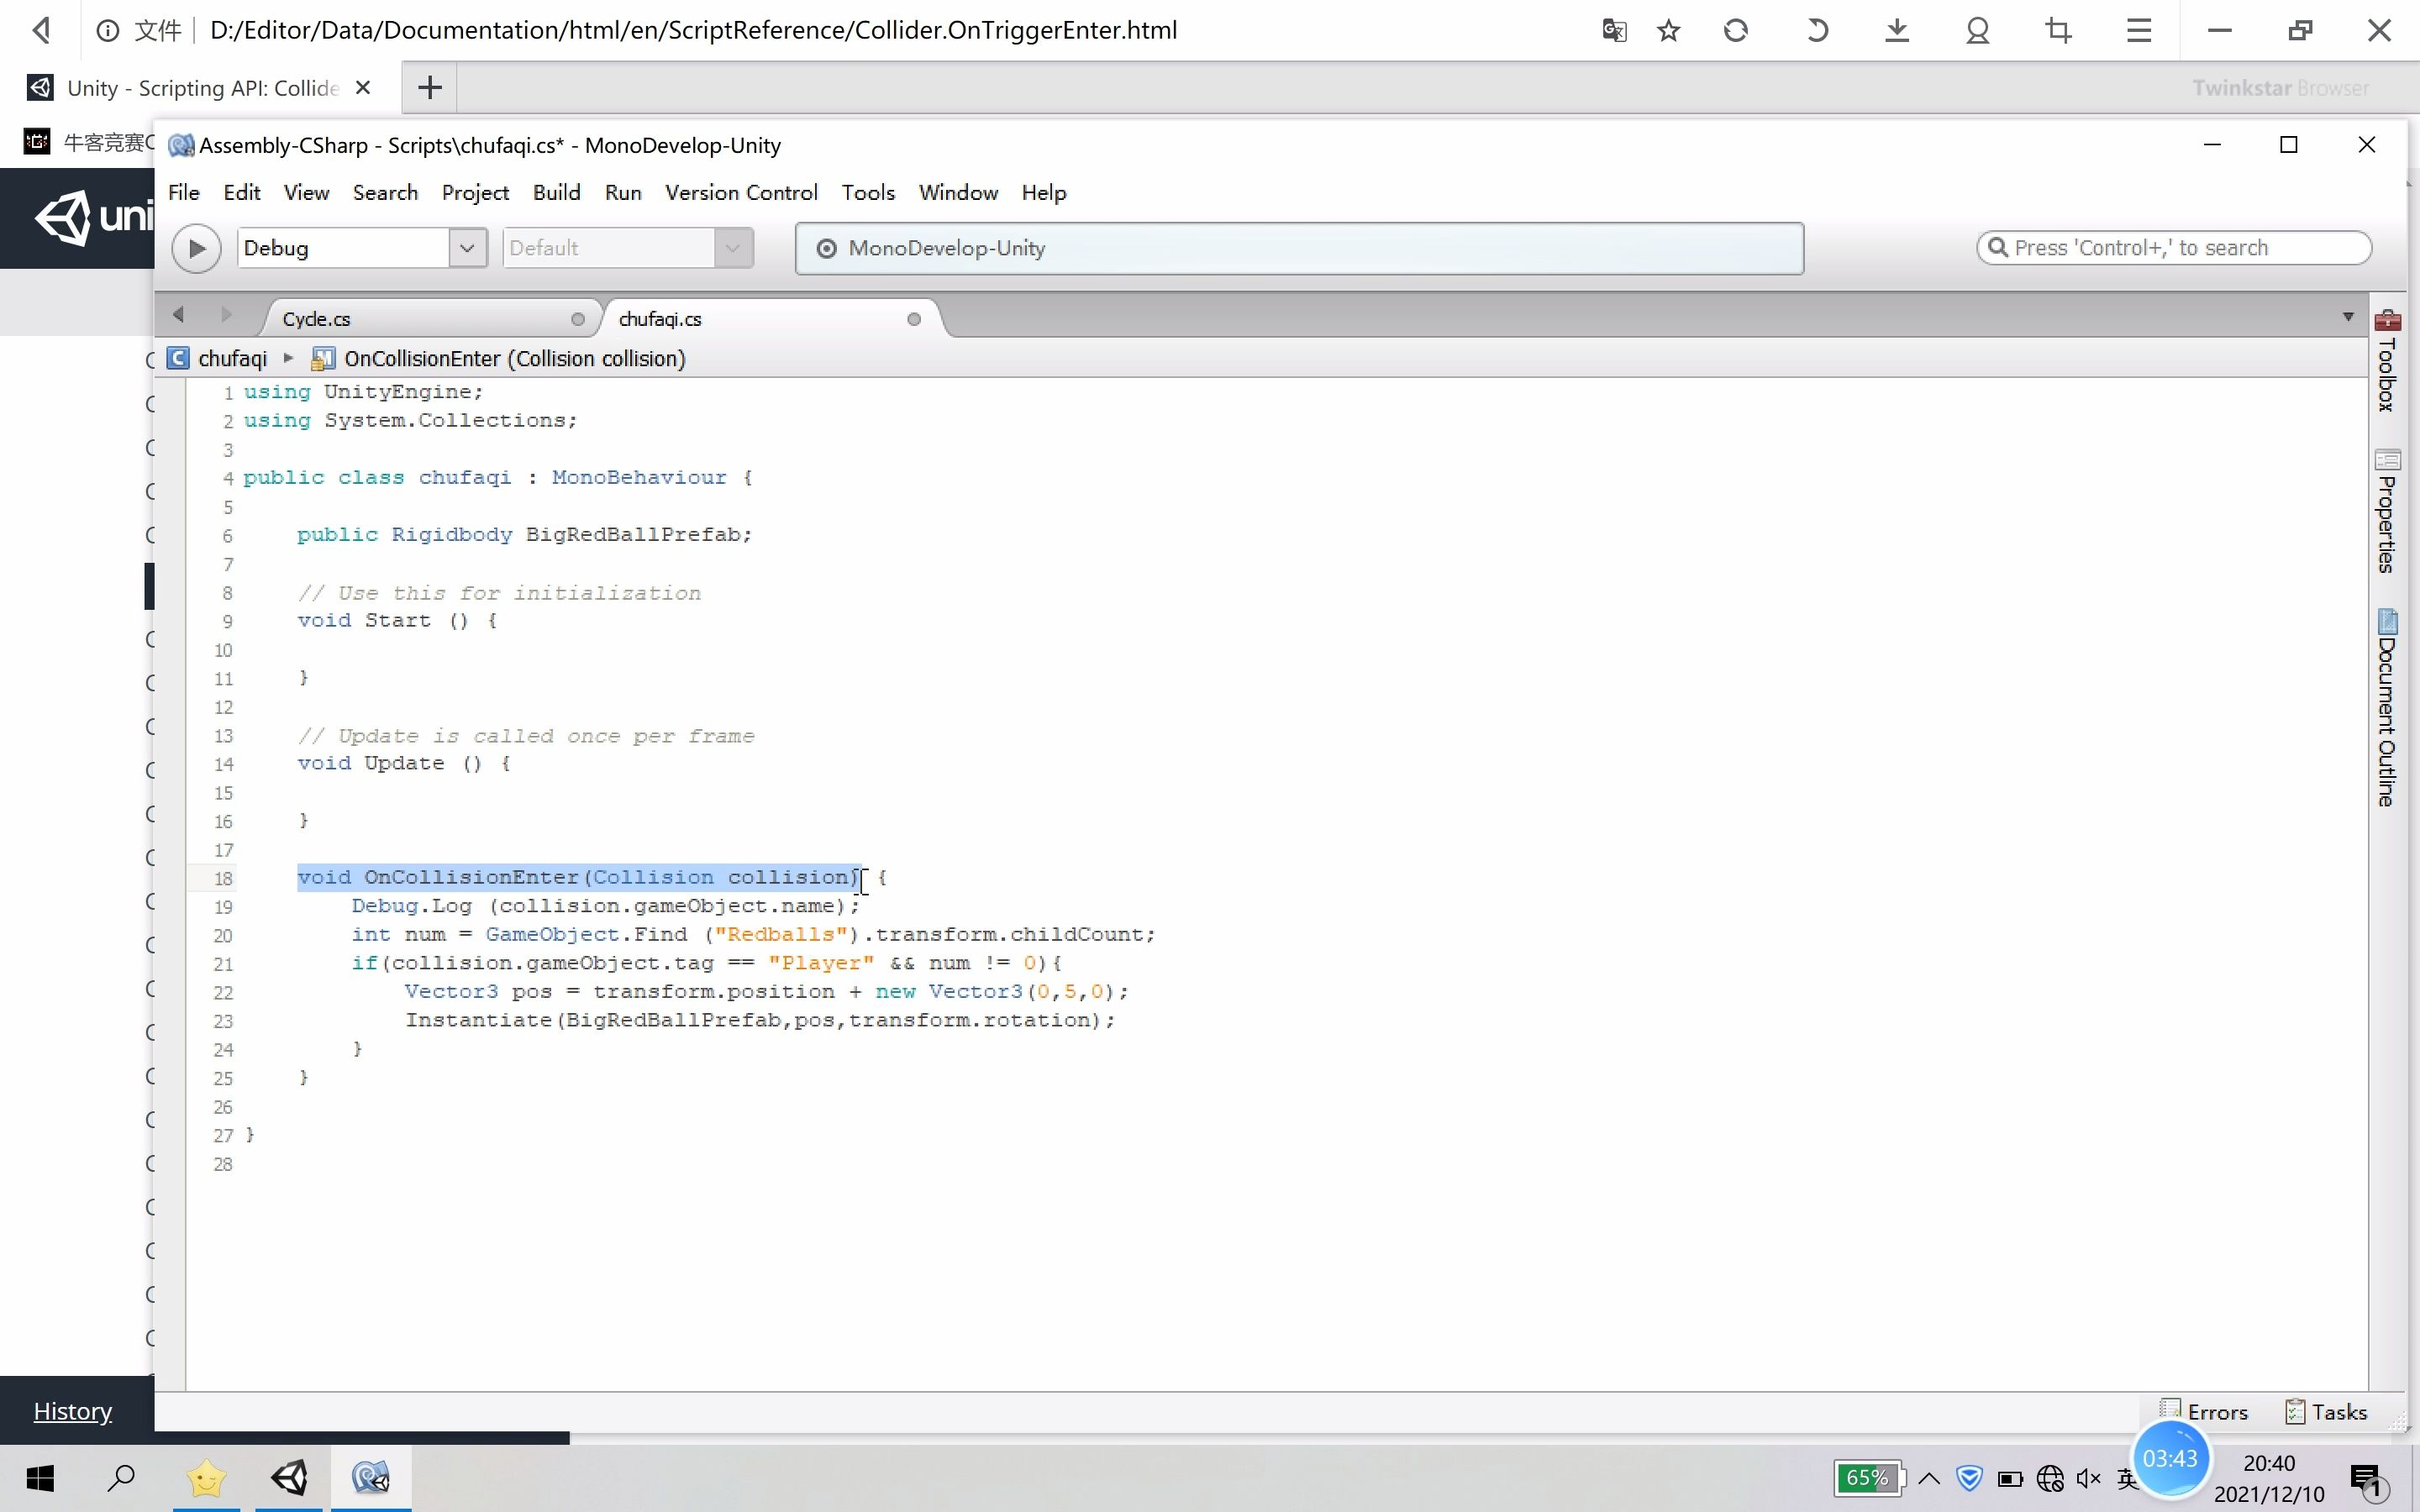Image resolution: width=2420 pixels, height=1512 pixels.
Task: Open Unity editor from the taskbar
Action: (289, 1477)
